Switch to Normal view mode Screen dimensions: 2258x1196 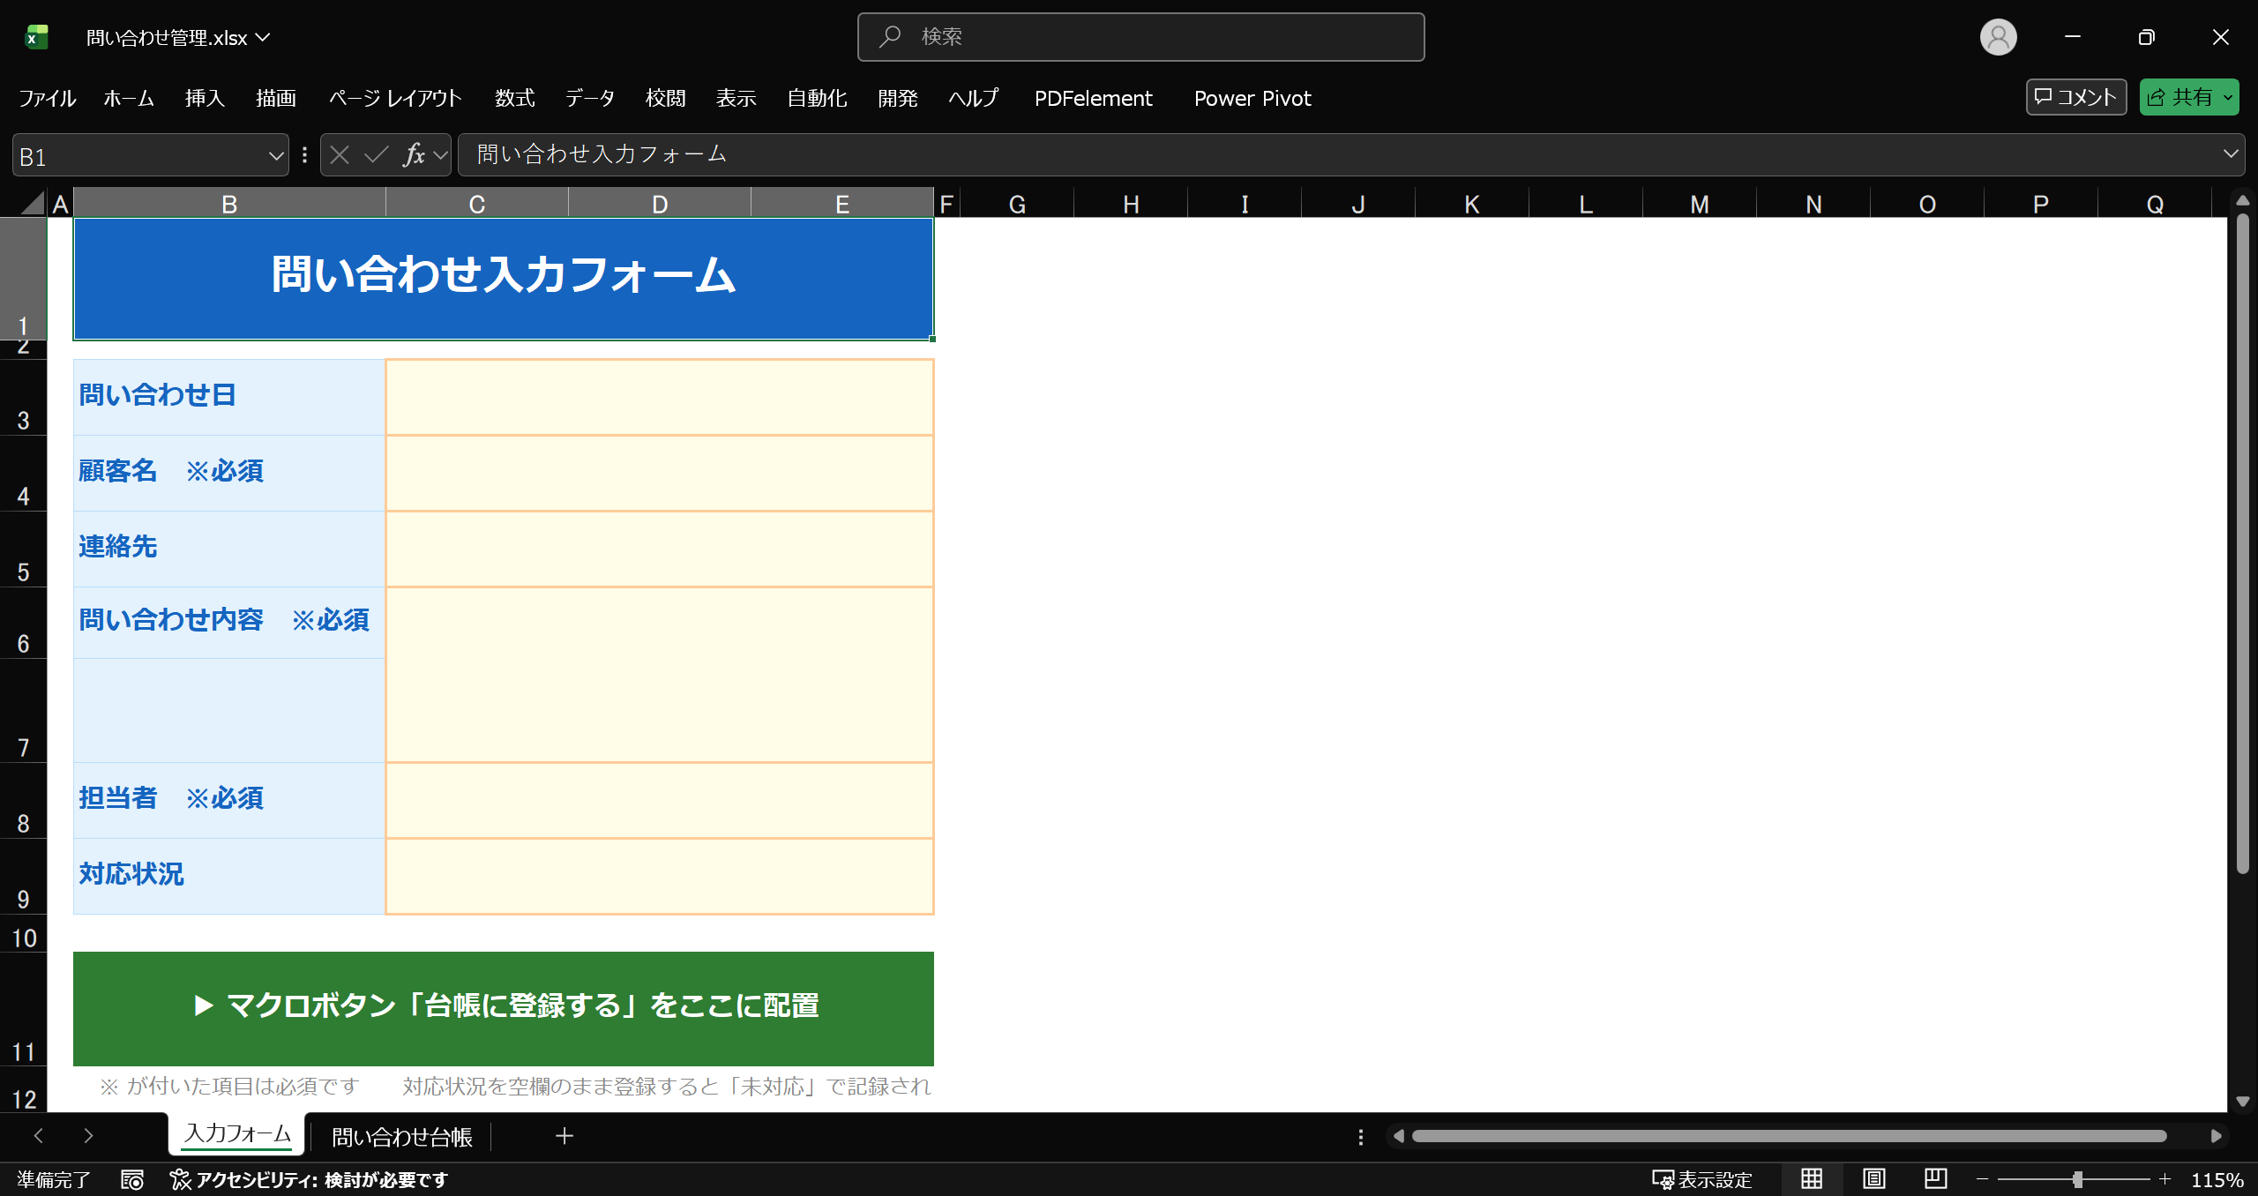coord(1812,1179)
